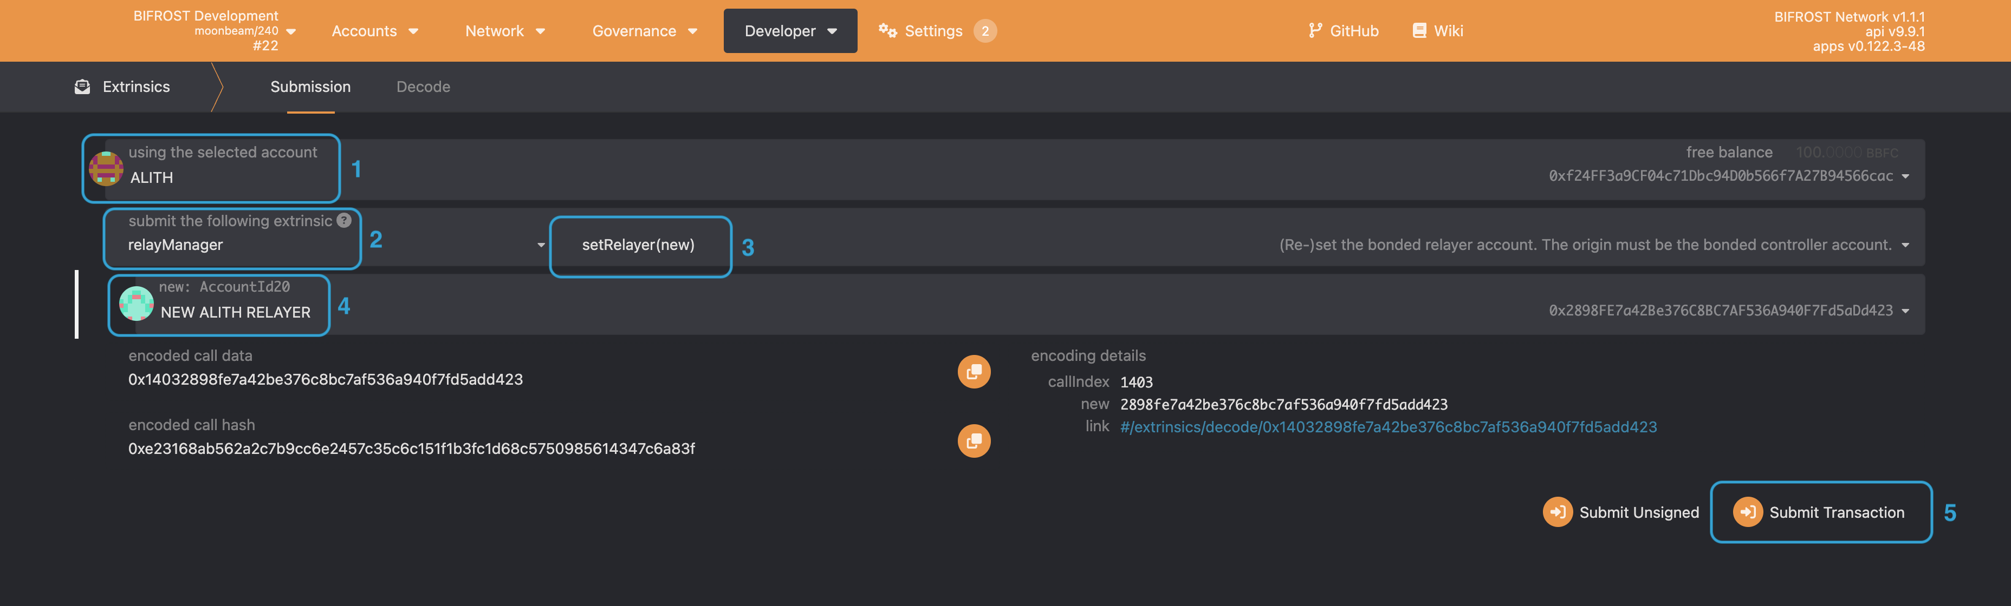Click the NEW ALITH RELAYER identicon
Viewport: 2011px width, 606px height.
(137, 304)
